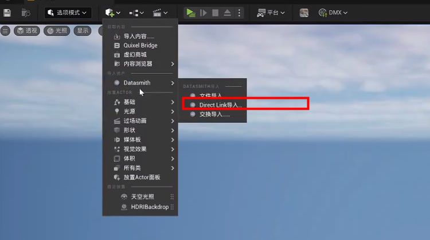
Task: Choose Quixel Bridge from the menu
Action: (x=140, y=46)
